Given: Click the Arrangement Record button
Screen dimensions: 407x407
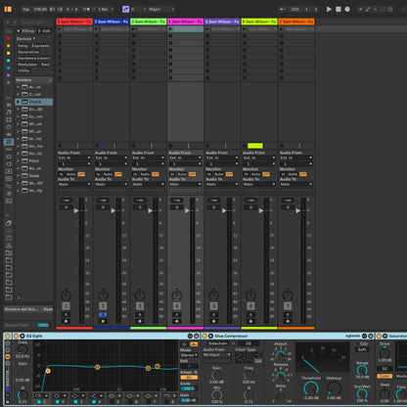Looking at the screenshot, I should pyautogui.click(x=347, y=9).
